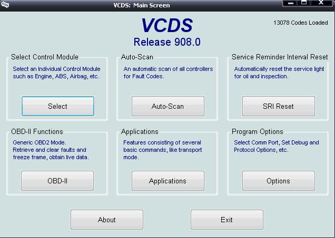Click the 'Program Options' group label
The width and height of the screenshot is (335, 238).
[x=258, y=131]
